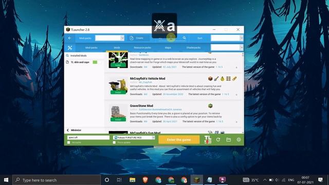Viewport: 329px width, 185px height.
Task: Click the Windows taskbar search box
Action: (57, 180)
